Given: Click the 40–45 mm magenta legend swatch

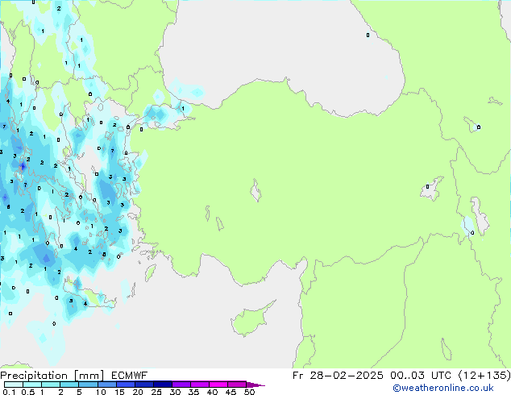Looking at the screenshot, I should tap(218, 385).
